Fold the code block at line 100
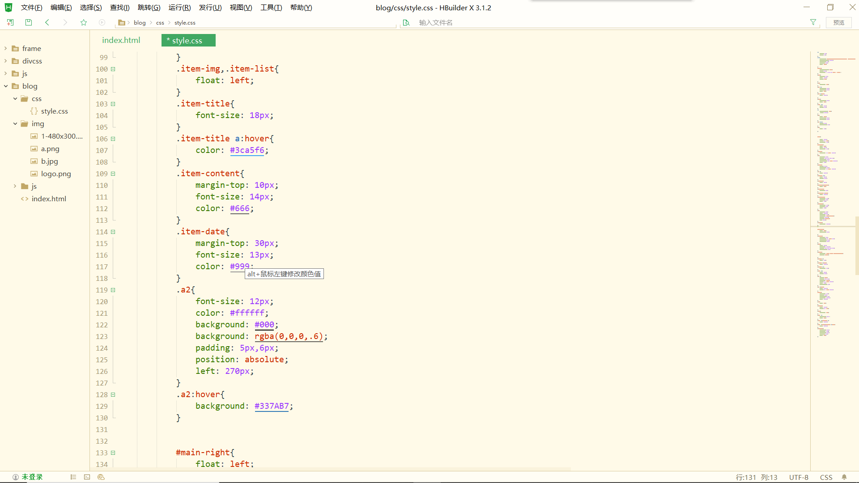This screenshot has height=483, width=859. 113,69
